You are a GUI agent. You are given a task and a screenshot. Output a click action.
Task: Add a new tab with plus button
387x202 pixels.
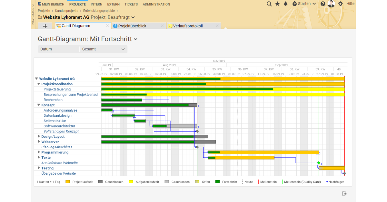click(x=45, y=26)
